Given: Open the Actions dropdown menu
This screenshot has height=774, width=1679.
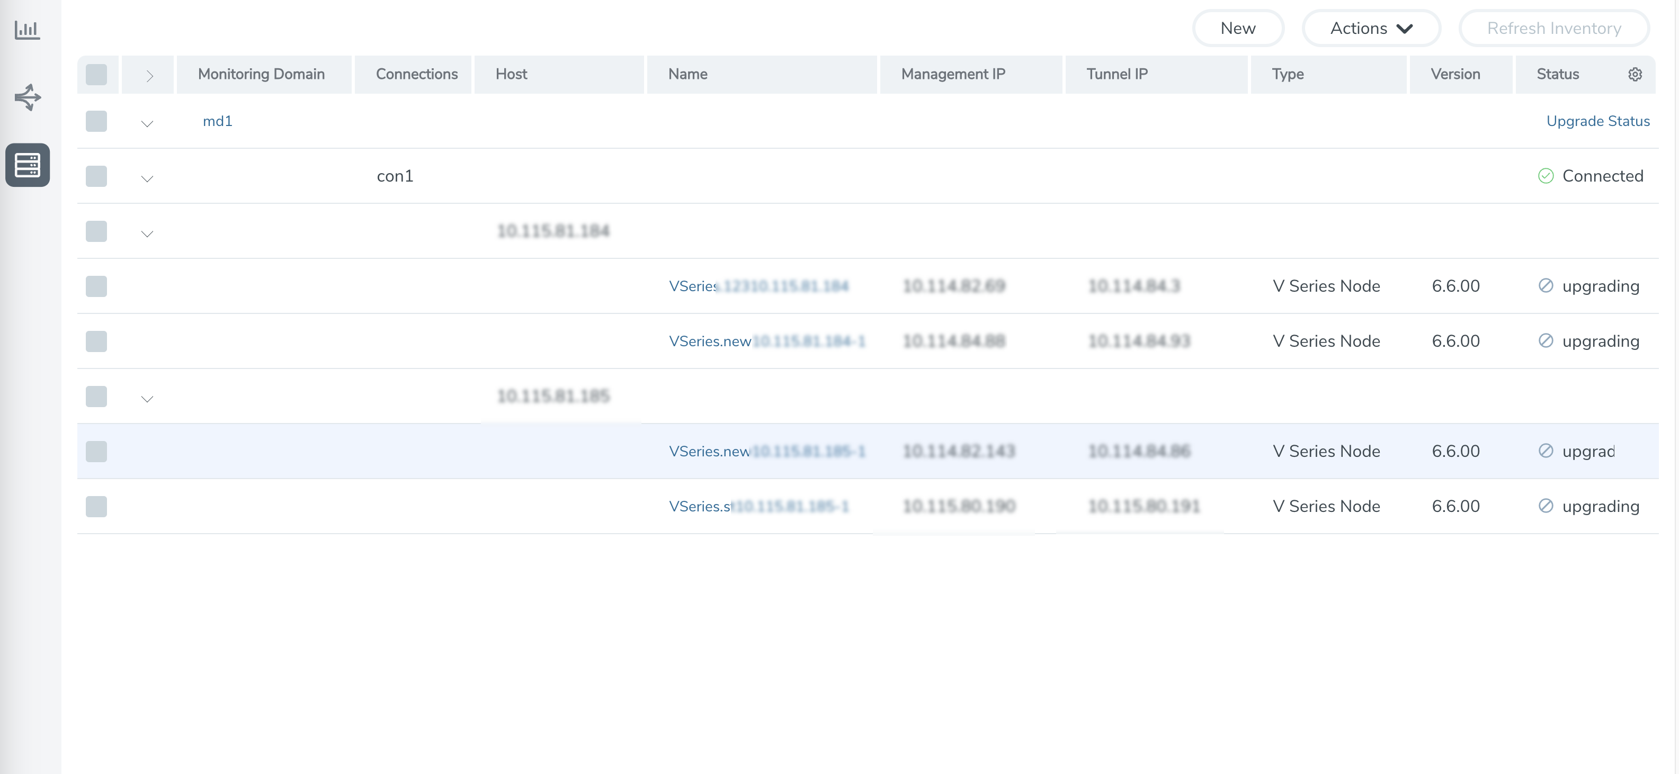Looking at the screenshot, I should pos(1371,28).
